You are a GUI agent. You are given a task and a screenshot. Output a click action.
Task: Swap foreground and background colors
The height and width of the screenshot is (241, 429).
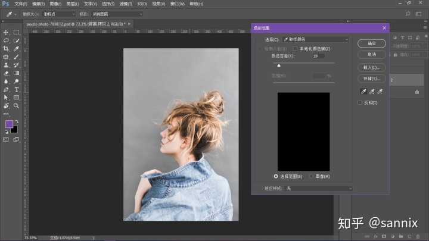click(x=17, y=121)
